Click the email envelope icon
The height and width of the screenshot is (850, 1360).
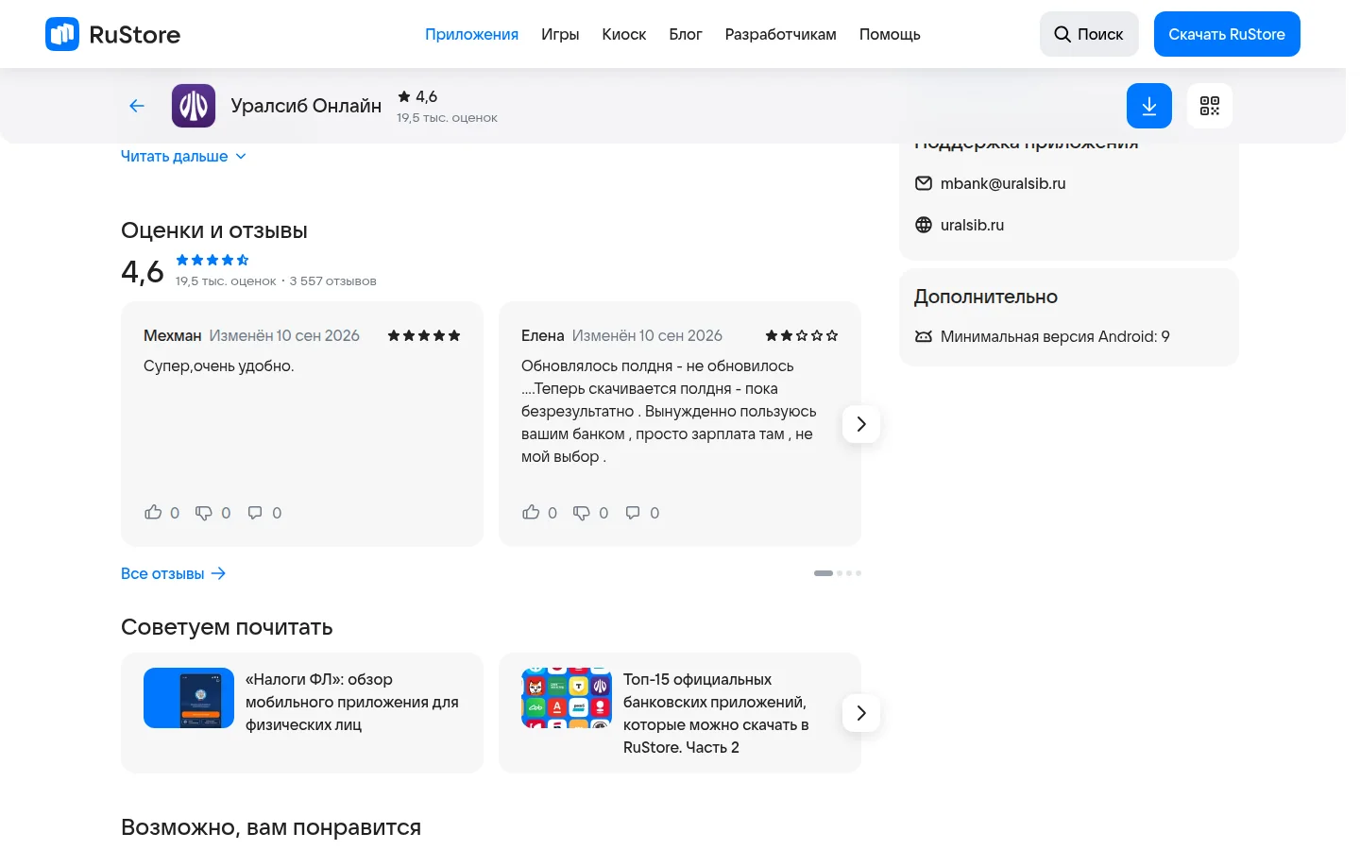924,183
